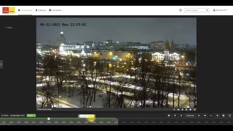233x131 pixels.
Task: Click the yellow move/PTZ cross icon
Action: click(x=174, y=110)
